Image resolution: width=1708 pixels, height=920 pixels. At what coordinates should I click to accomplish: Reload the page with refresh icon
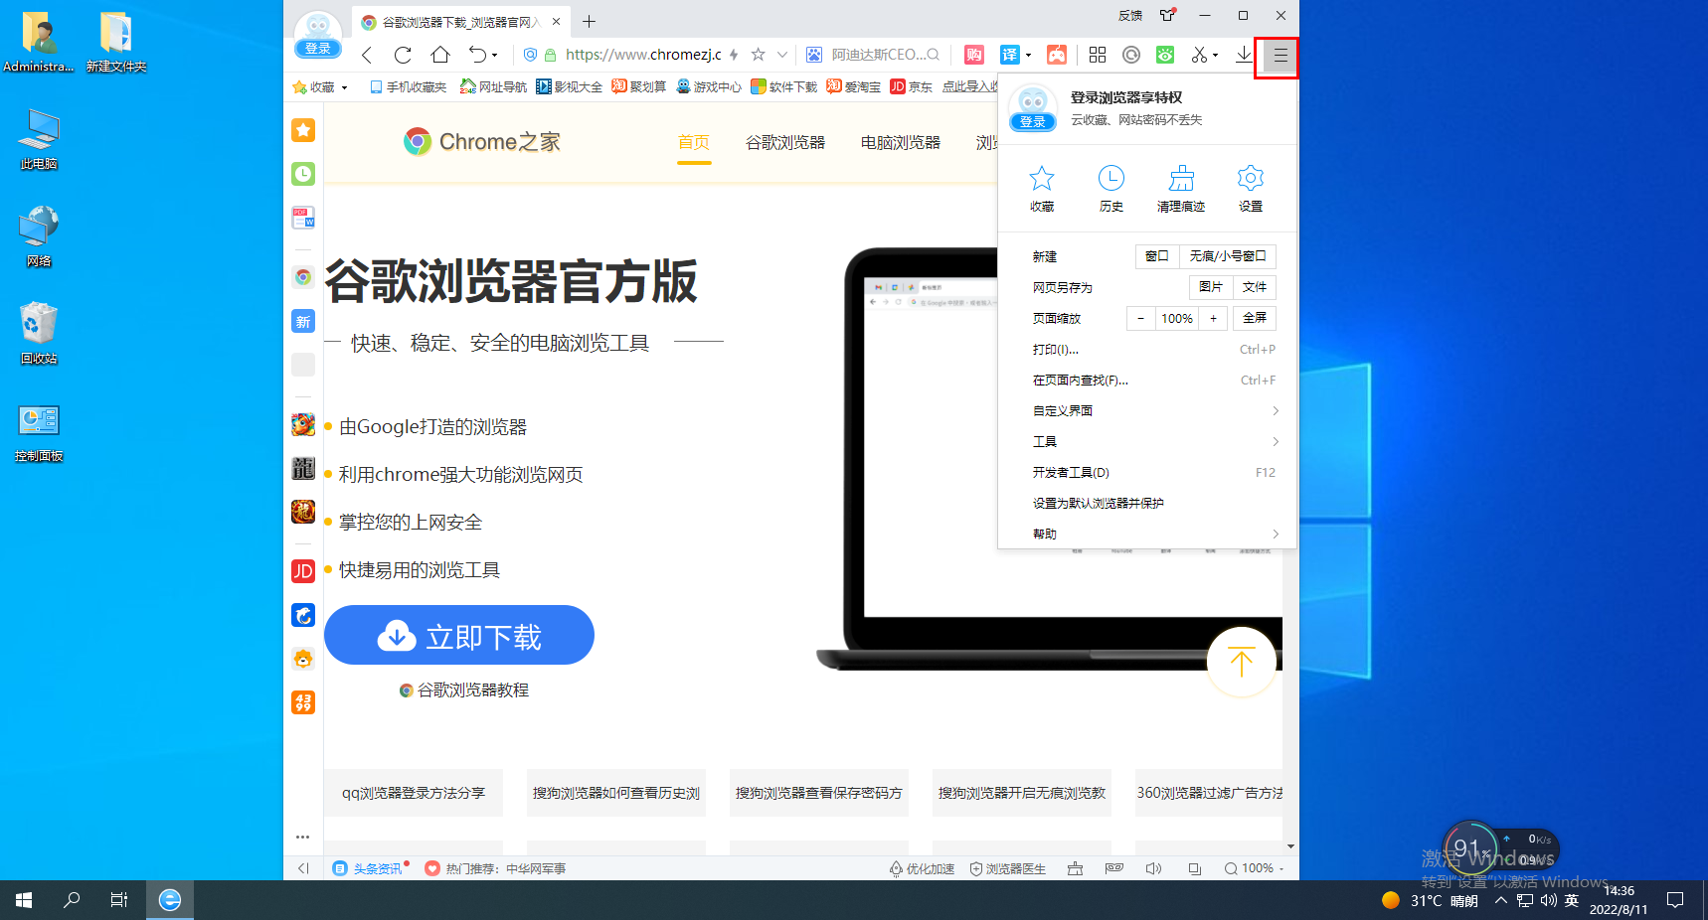coord(403,55)
